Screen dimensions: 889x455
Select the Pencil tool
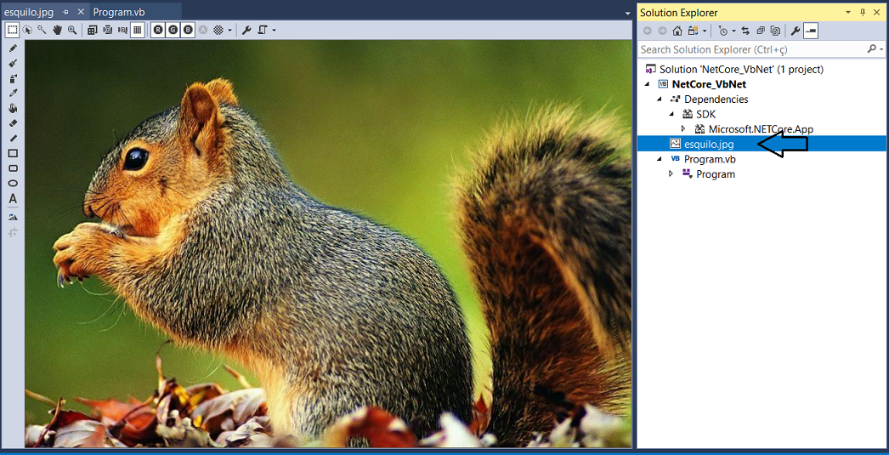click(13, 48)
